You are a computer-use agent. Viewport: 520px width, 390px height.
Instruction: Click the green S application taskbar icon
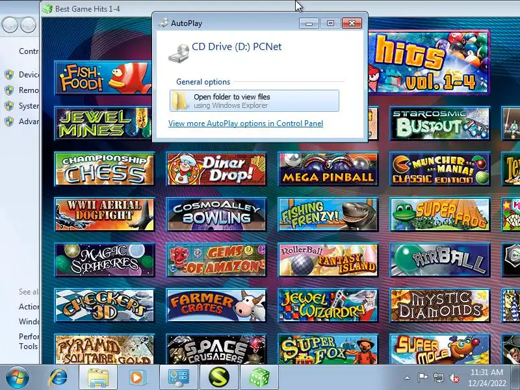219,378
